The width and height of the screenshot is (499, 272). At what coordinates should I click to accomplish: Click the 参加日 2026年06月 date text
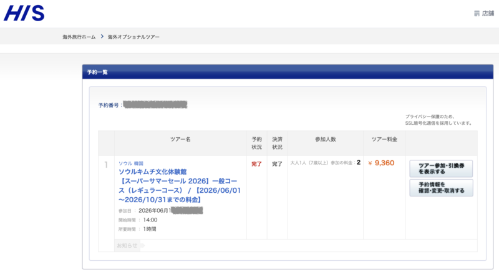(x=145, y=211)
